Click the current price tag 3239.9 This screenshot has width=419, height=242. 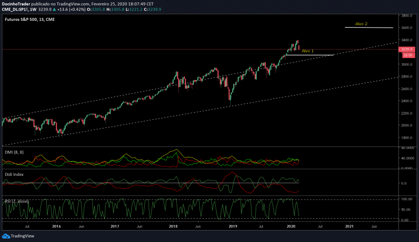(407, 49)
